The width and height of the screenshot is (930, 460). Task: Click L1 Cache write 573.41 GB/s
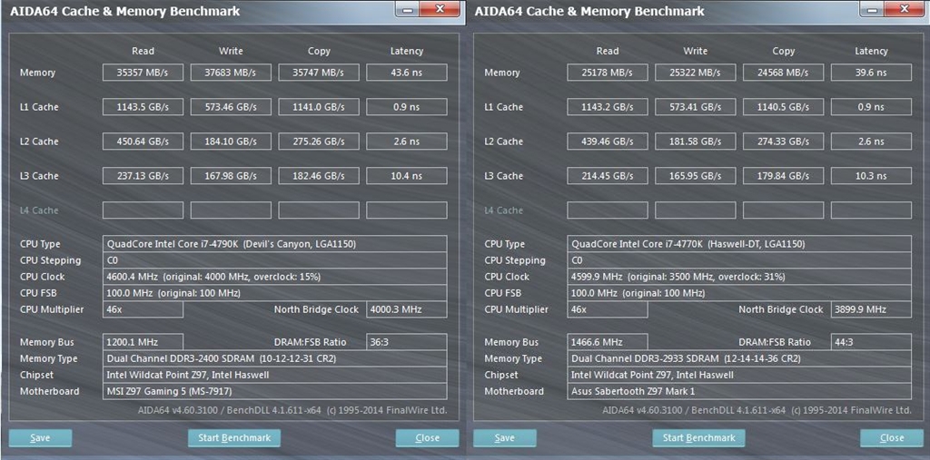(x=695, y=107)
